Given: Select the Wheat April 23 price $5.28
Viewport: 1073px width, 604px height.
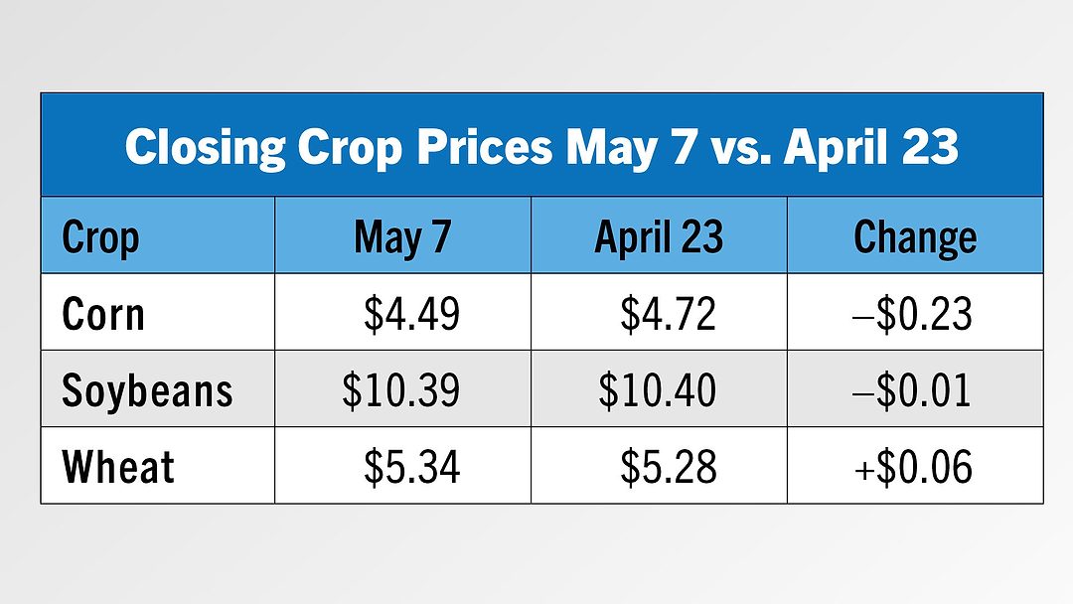Looking at the screenshot, I should (668, 466).
